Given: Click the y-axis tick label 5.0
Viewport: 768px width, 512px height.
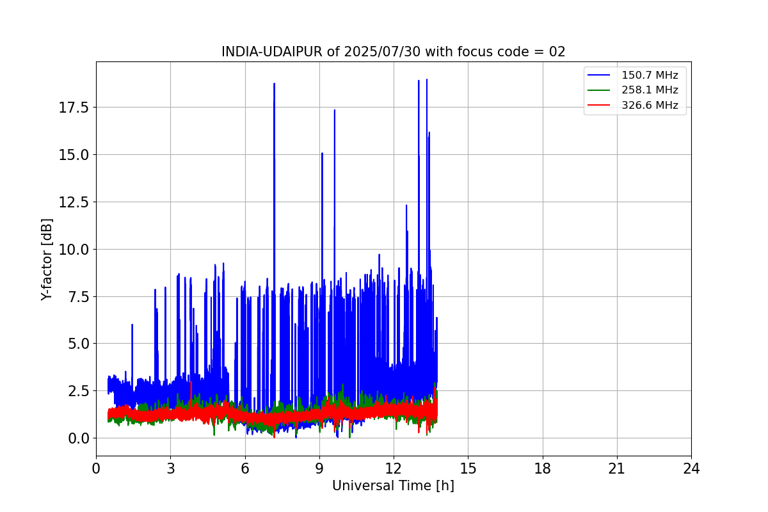Looking at the screenshot, I should click(x=79, y=344).
